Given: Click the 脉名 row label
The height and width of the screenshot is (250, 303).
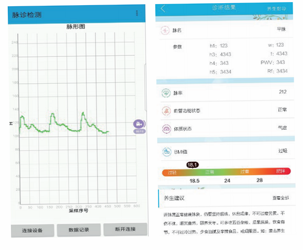Looking at the screenshot, I should (x=177, y=30).
